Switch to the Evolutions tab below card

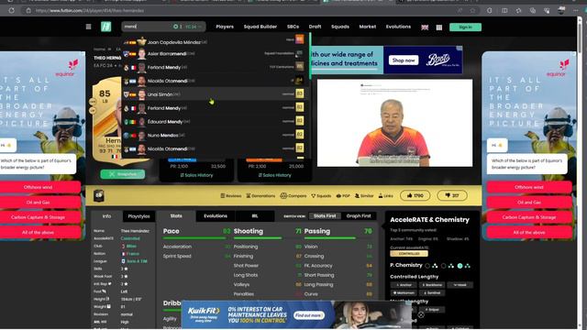pos(216,216)
